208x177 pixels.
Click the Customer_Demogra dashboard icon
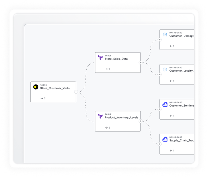coord(165,35)
